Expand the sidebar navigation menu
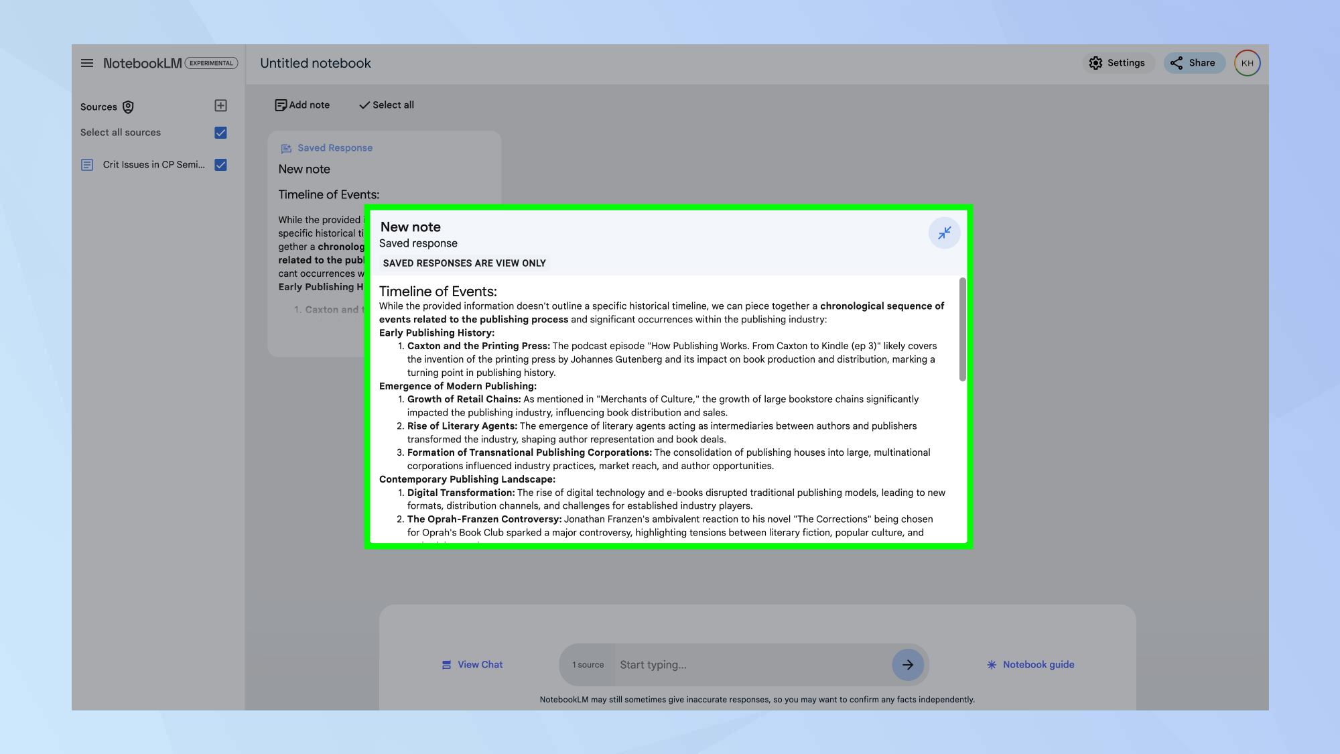 click(x=86, y=62)
